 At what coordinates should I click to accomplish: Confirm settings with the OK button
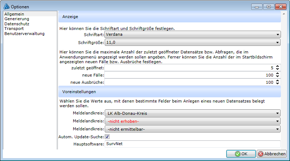click(x=241, y=154)
